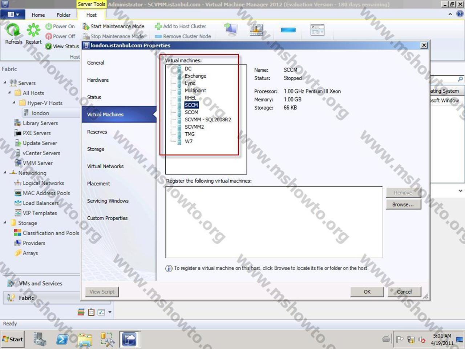Select the RHEL virtual machine
Screen dimensions: 465x349
tap(190, 98)
